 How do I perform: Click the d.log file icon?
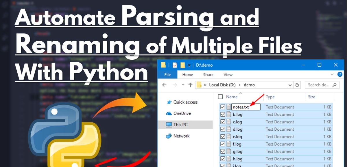tap(229, 129)
